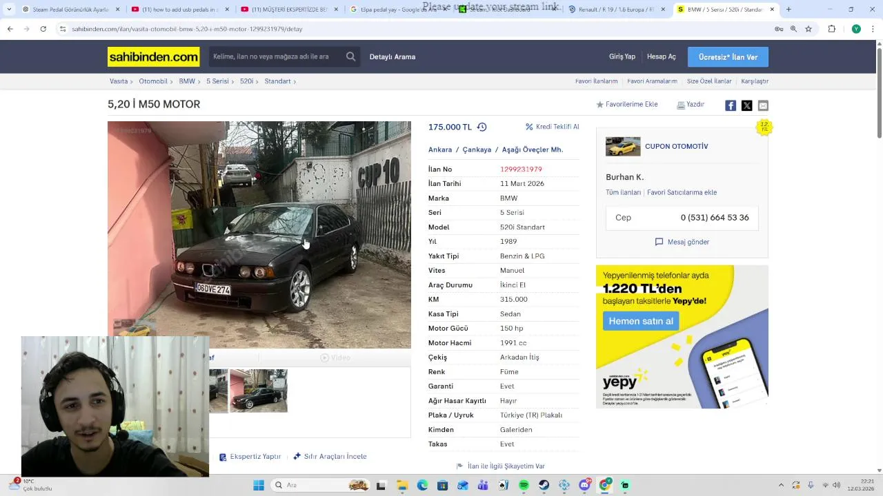
Task: Bookmark this page with star icon
Action: tap(808, 29)
